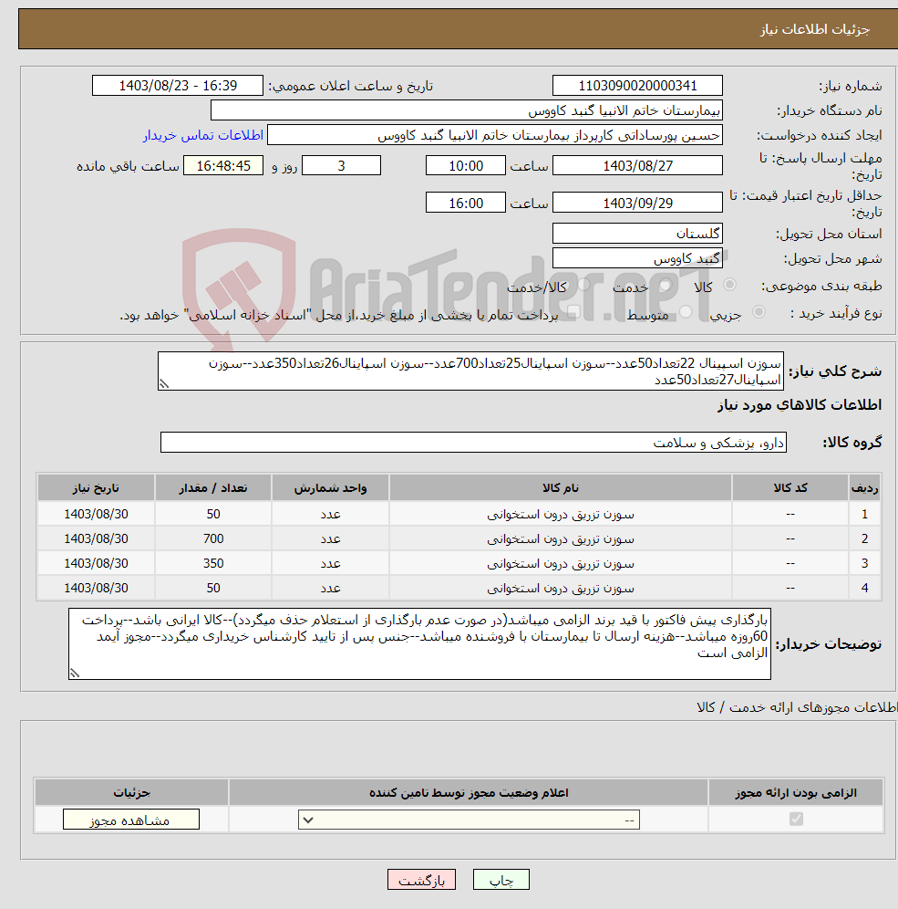This screenshot has width=898, height=909.
Task: Click need date 1403/08/30 in row 1
Action: click(x=96, y=514)
